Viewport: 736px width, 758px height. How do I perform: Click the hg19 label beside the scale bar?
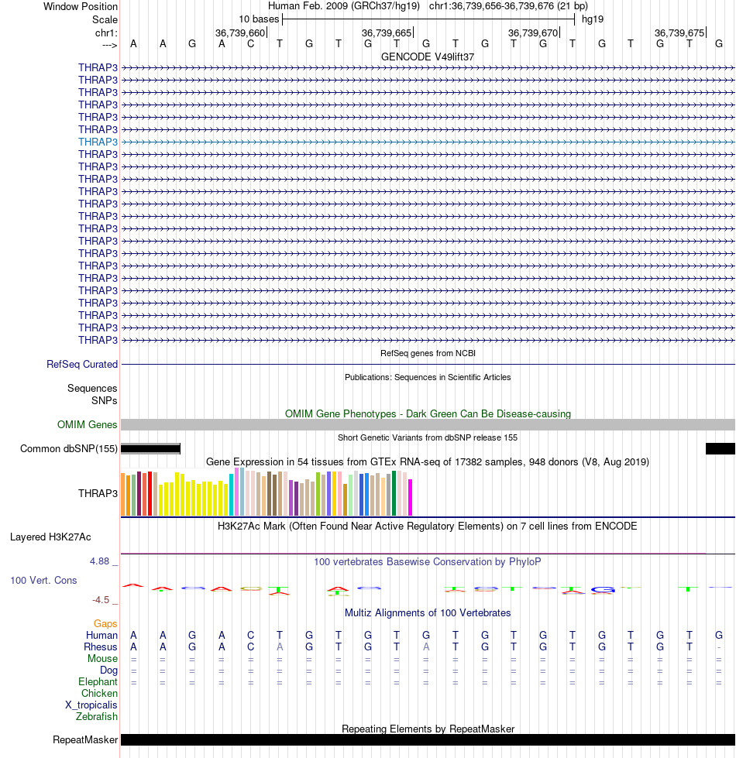pos(593,19)
